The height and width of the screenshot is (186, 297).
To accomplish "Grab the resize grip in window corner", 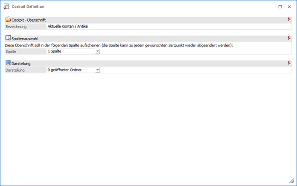I will coord(292,181).
